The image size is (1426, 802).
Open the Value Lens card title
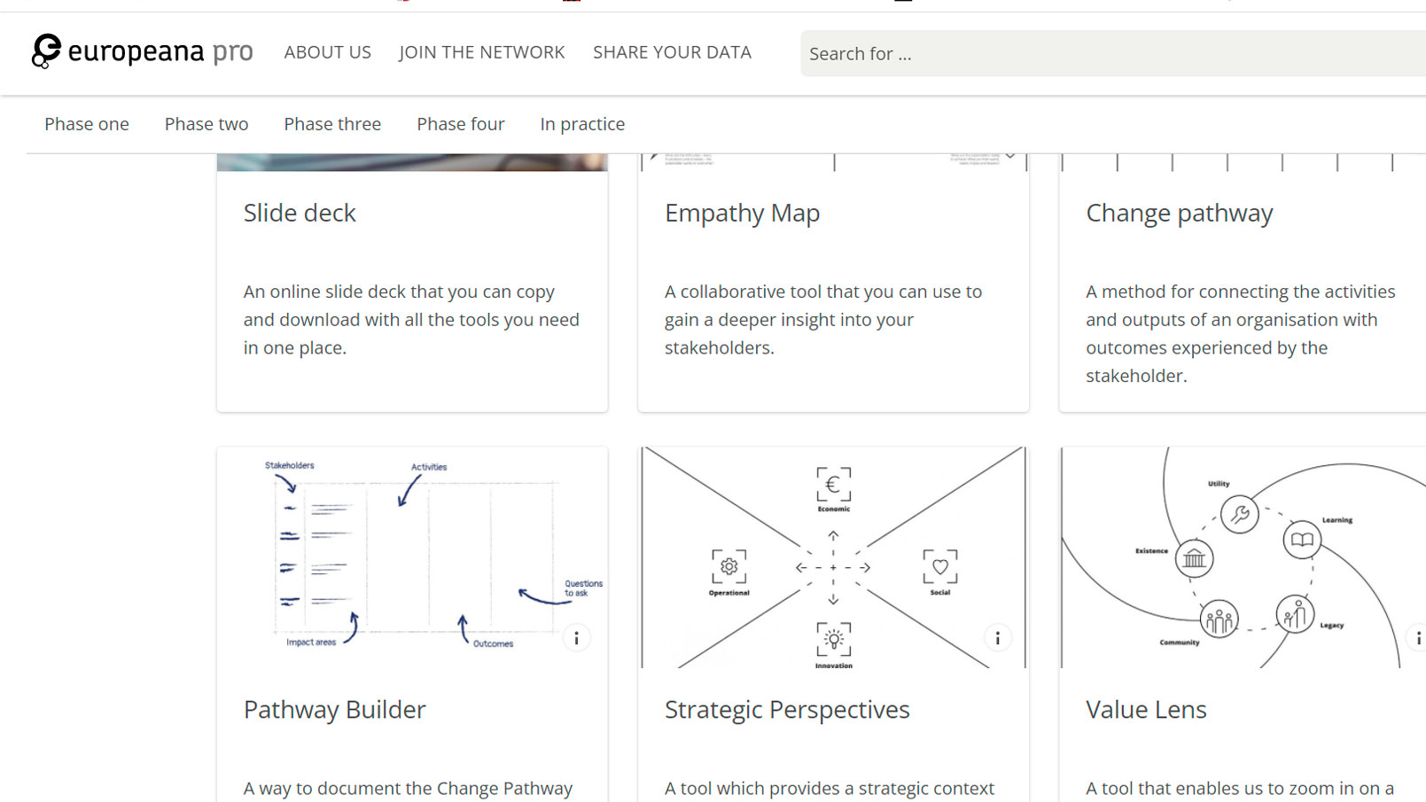(1146, 710)
